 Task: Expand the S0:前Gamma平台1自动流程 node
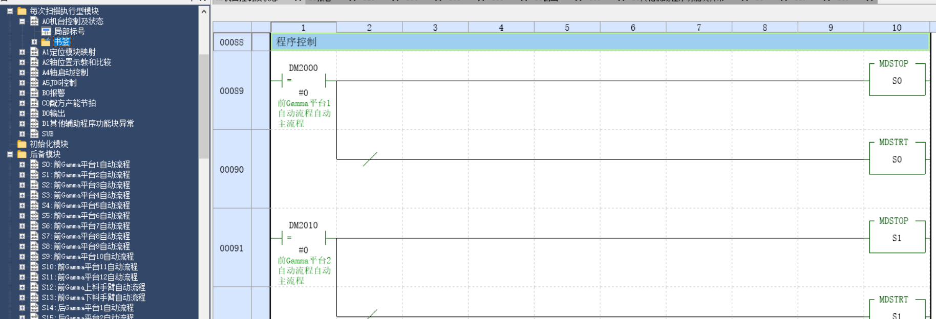[x=22, y=165]
